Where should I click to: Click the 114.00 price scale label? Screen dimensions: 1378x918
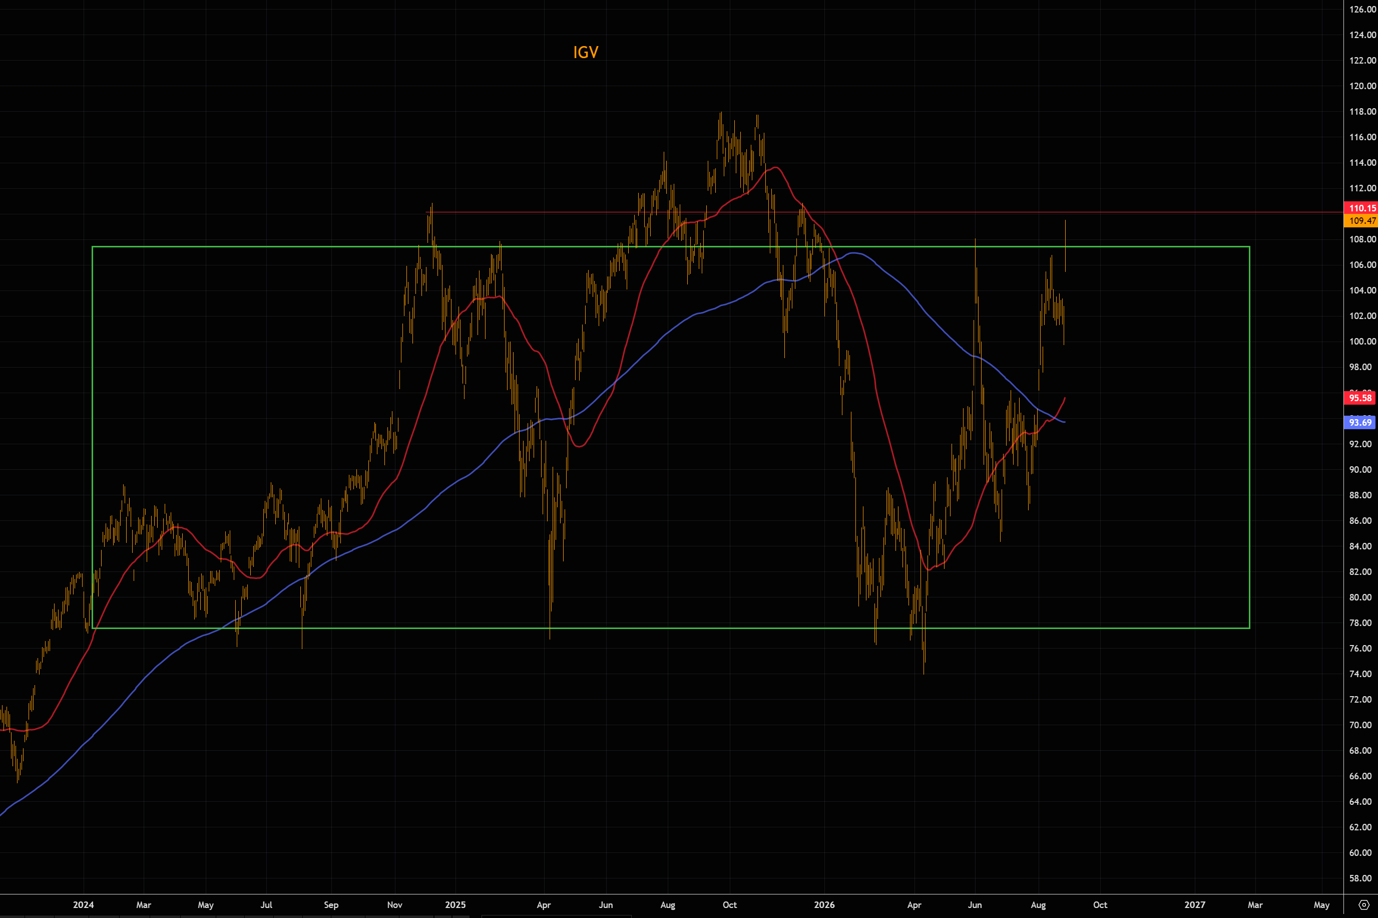click(1362, 163)
